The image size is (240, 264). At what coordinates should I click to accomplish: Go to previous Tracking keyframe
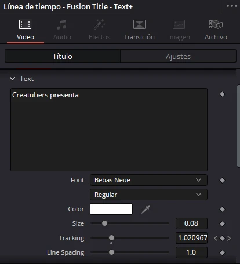click(x=216, y=238)
